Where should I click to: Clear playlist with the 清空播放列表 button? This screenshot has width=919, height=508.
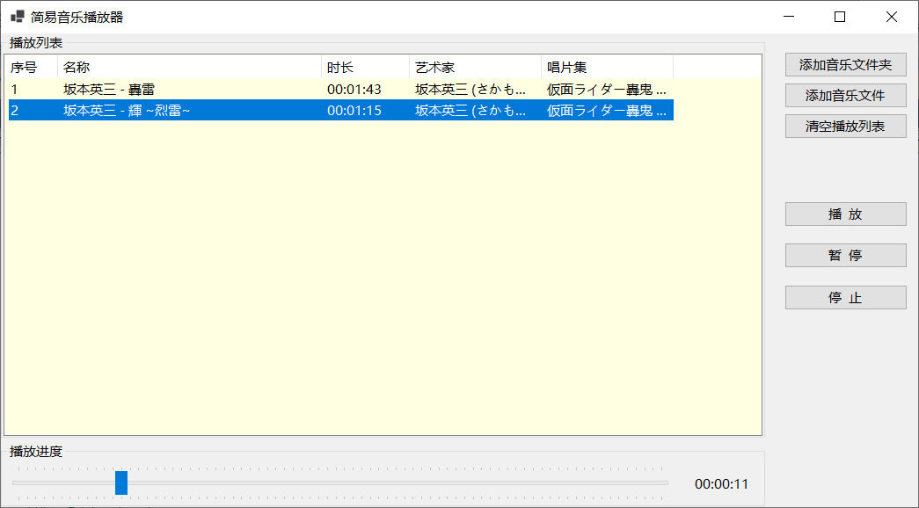[x=846, y=126]
